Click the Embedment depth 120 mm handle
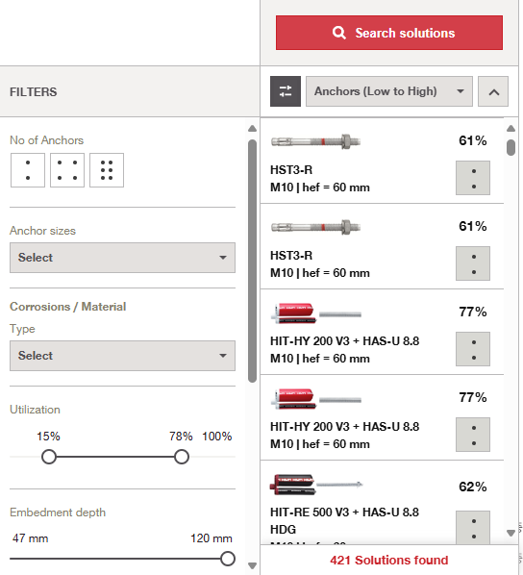Viewport: 523px width, 575px height. tap(228, 559)
